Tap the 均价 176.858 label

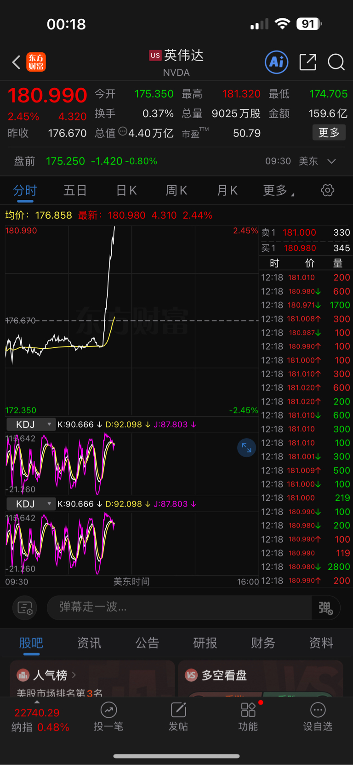tap(39, 215)
